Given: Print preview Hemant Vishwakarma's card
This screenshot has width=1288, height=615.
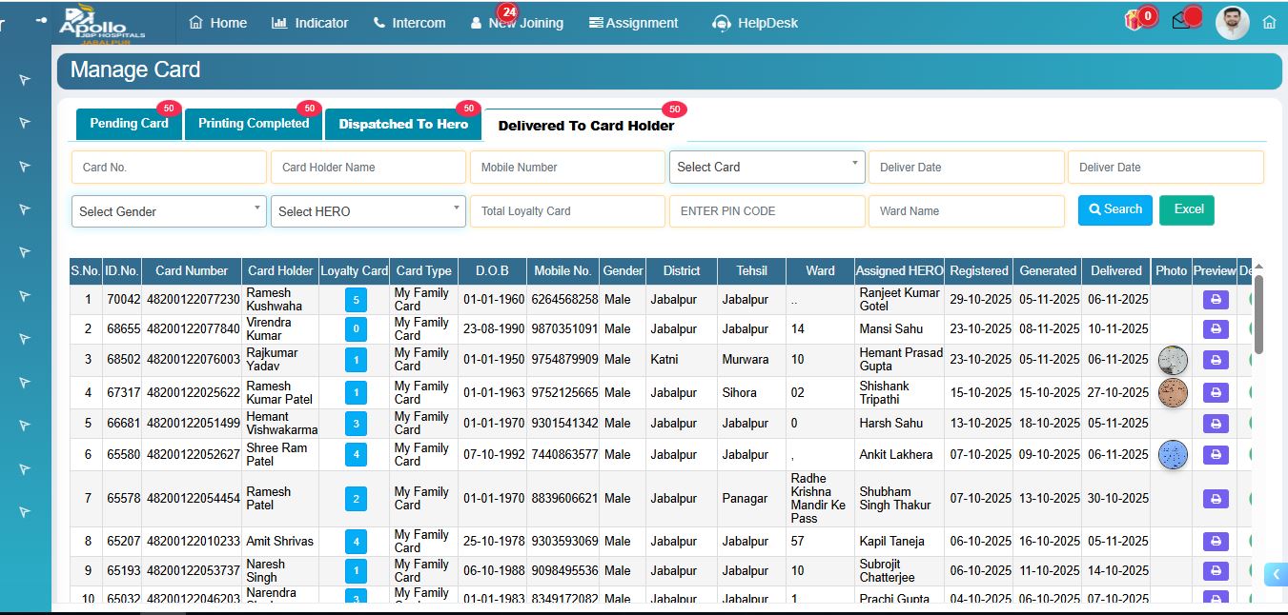Looking at the screenshot, I should click(1216, 424).
